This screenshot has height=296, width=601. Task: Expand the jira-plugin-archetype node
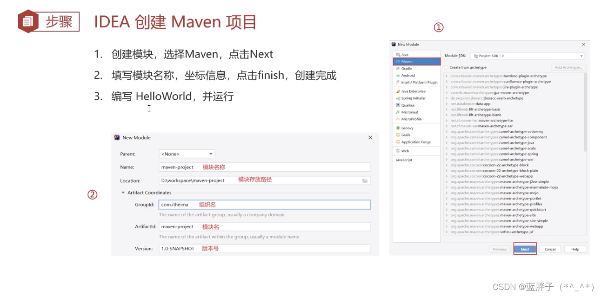[x=447, y=87]
